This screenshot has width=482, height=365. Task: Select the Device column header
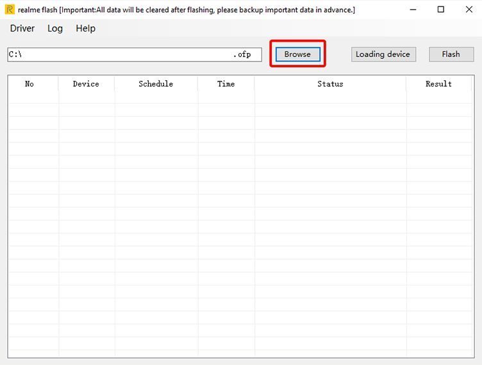click(x=86, y=84)
